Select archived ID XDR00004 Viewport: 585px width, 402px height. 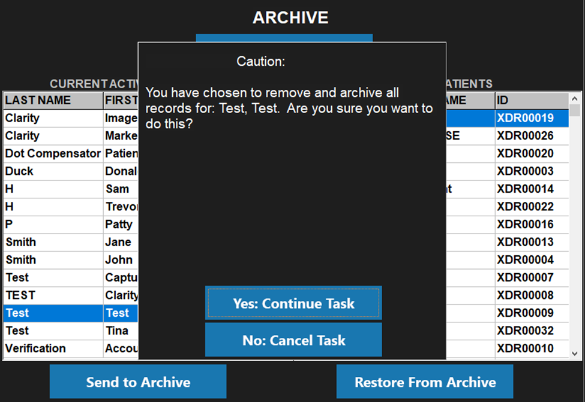pos(532,259)
